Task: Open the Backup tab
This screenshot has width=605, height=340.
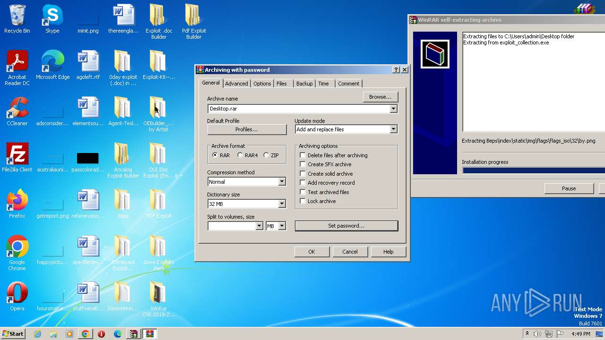Action: (304, 84)
